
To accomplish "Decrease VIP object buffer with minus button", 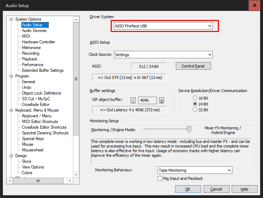I will pos(133,100).
